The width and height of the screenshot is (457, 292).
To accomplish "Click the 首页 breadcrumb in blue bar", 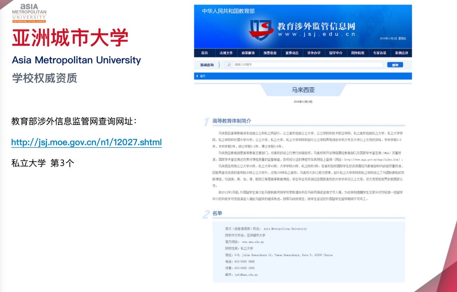I will click(203, 76).
